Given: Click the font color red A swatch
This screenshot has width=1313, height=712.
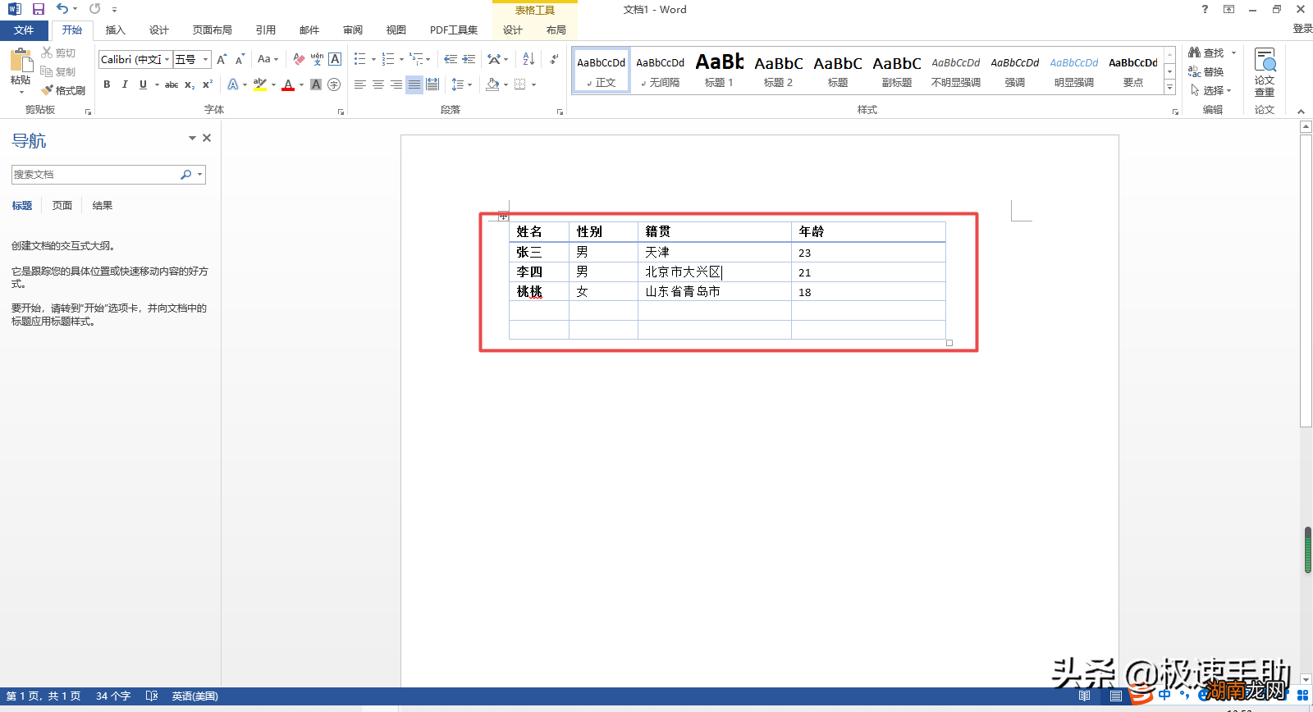Looking at the screenshot, I should [x=288, y=84].
